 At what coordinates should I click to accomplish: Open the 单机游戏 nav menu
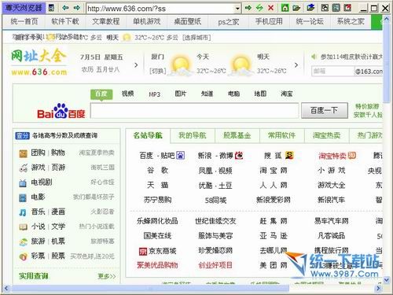[x=147, y=21]
